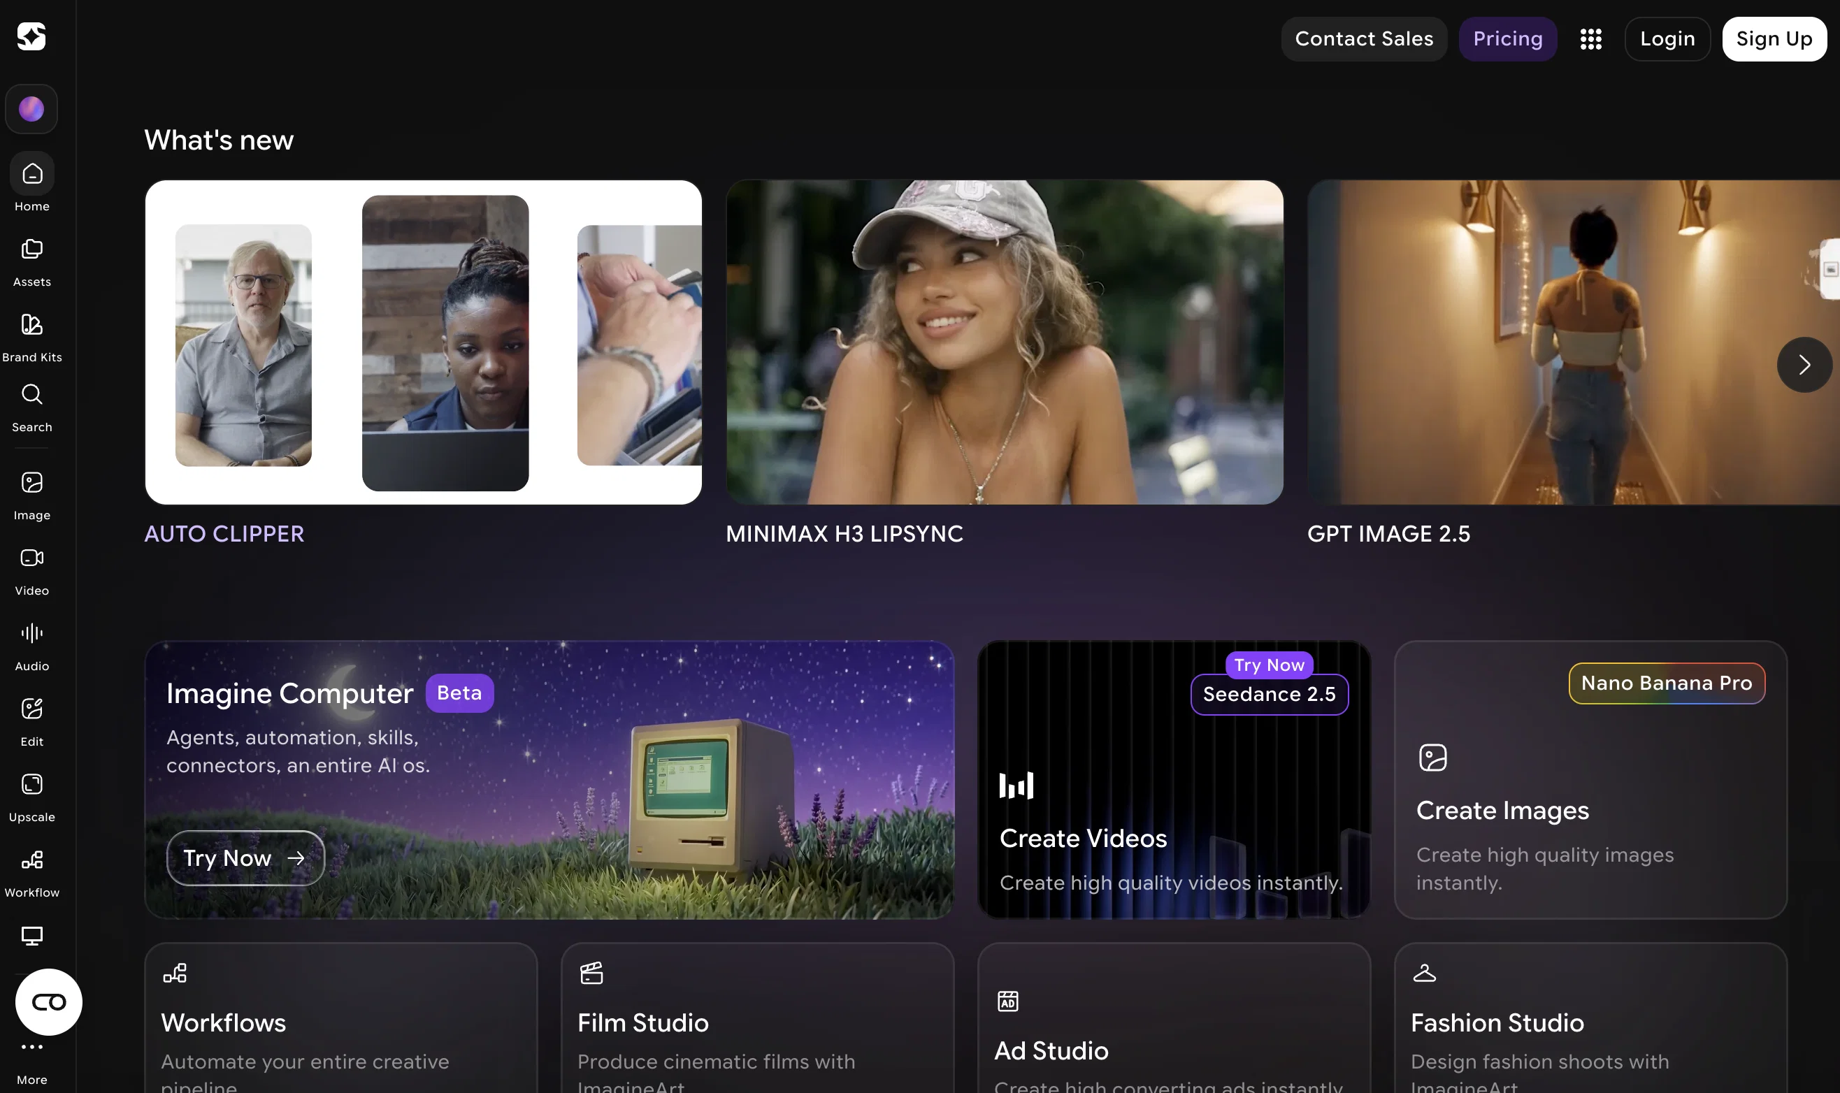Open Workflow in the sidebar
Viewport: 1840px width, 1093px height.
[x=31, y=872]
